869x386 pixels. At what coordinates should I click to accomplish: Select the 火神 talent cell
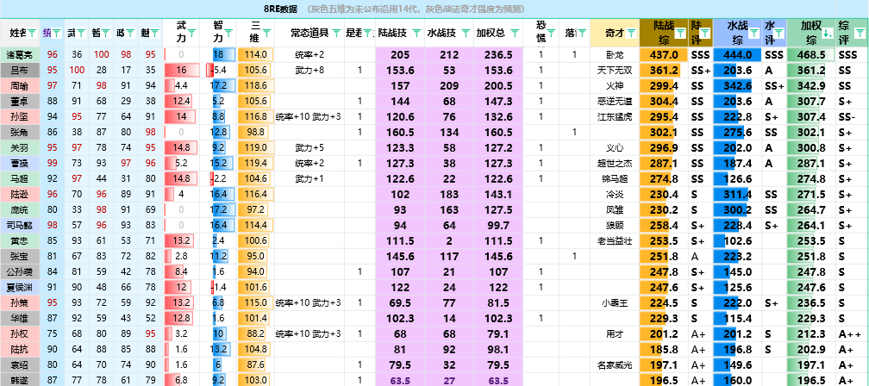click(615, 86)
